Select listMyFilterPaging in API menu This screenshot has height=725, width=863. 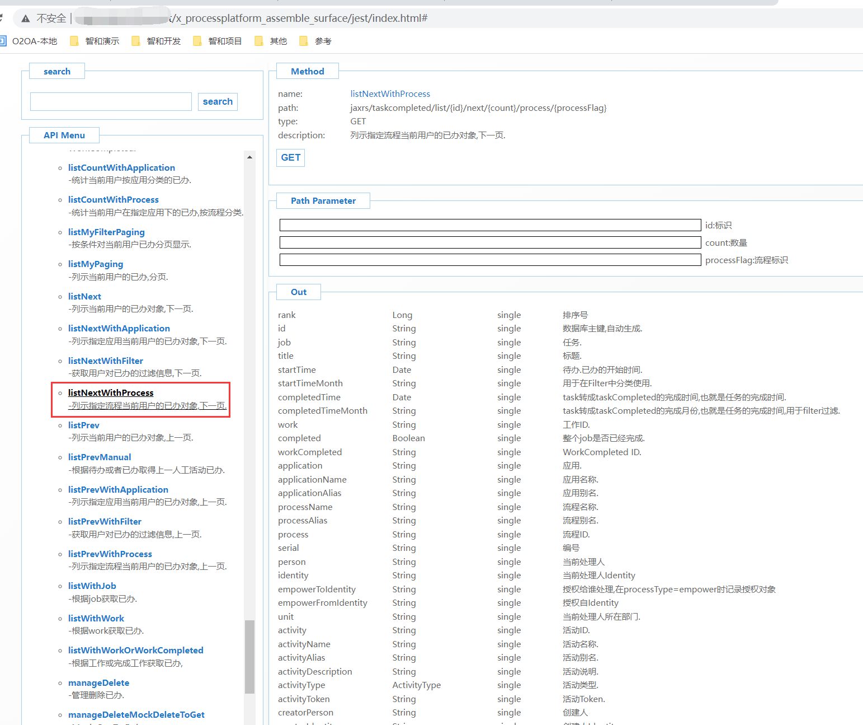[106, 232]
